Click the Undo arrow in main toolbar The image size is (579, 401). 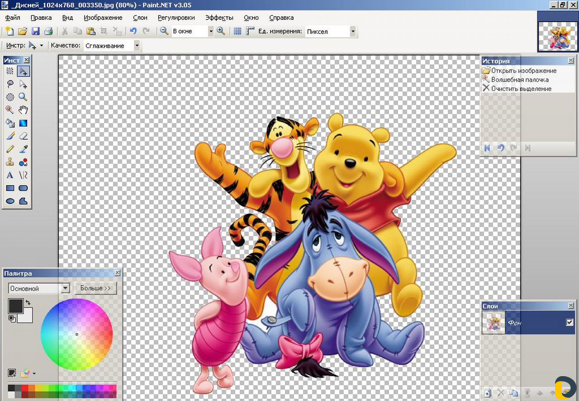point(133,31)
